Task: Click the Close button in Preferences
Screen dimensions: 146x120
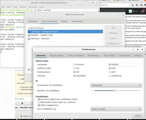Action: [x=138, y=115]
